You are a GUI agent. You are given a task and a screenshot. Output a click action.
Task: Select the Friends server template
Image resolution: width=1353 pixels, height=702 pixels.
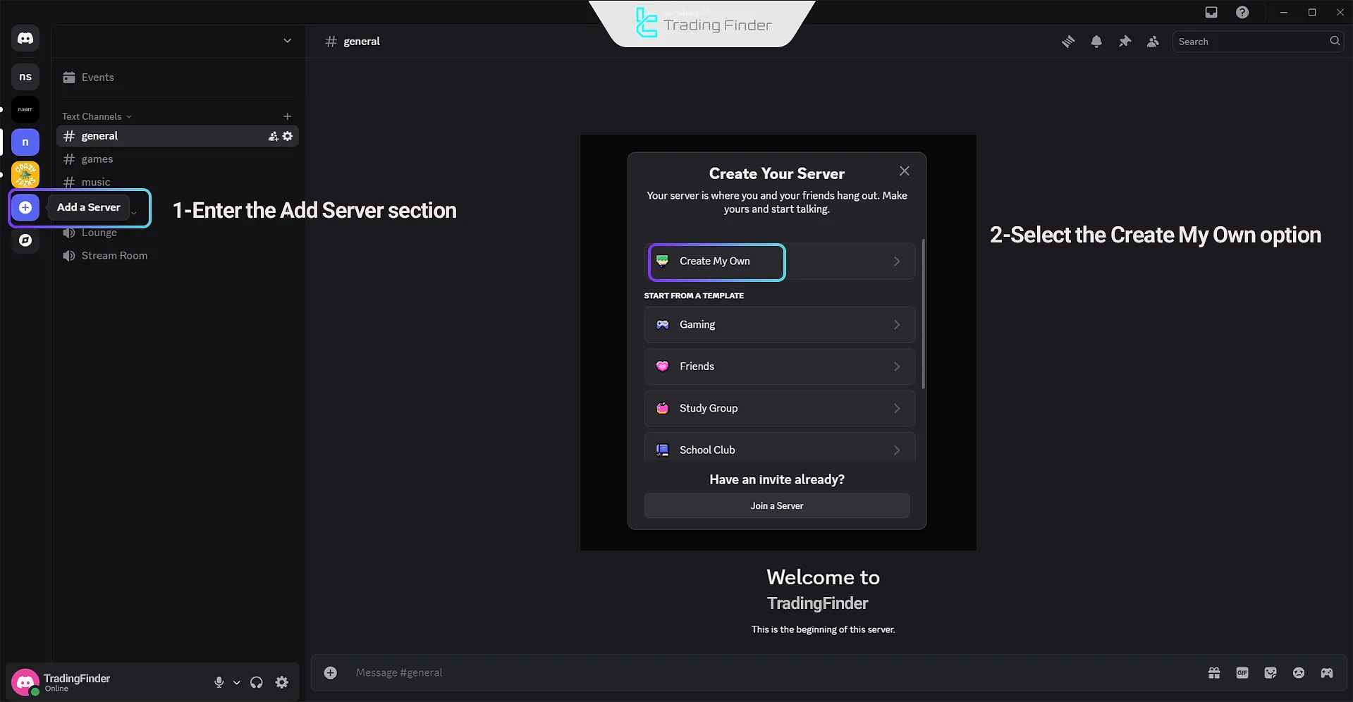click(x=780, y=367)
